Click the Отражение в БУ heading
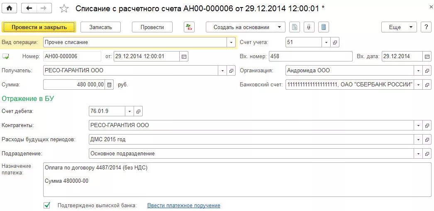Screen dimensions: 434x211 click(28, 98)
